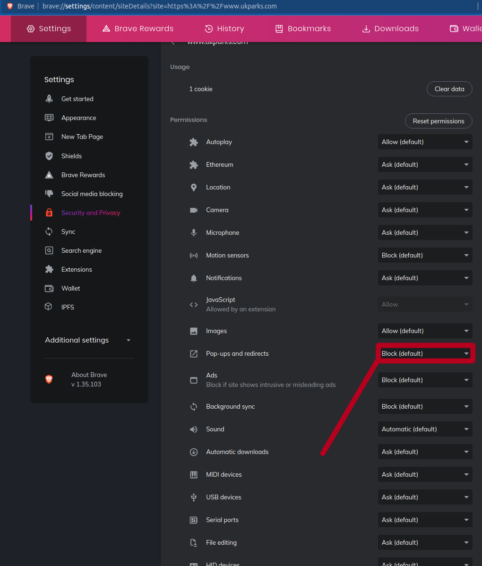Image resolution: width=482 pixels, height=566 pixels.
Task: Click the Shields icon in sidebar
Action: (49, 156)
